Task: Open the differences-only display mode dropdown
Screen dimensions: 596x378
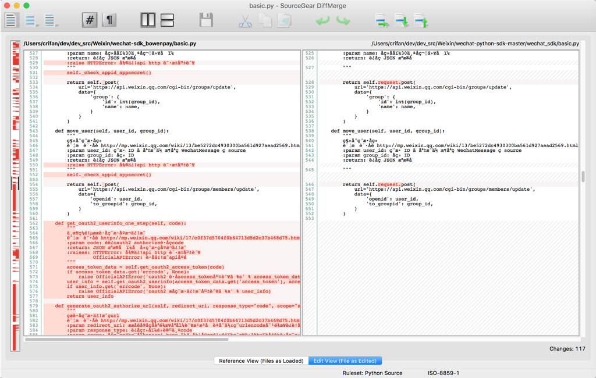Action: click(31, 21)
